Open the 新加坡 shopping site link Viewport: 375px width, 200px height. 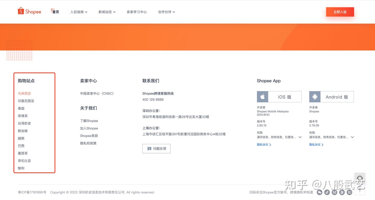(x=23, y=131)
